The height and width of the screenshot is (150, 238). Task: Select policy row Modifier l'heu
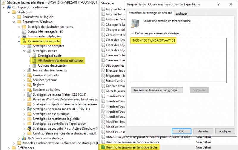click(x=115, y=122)
